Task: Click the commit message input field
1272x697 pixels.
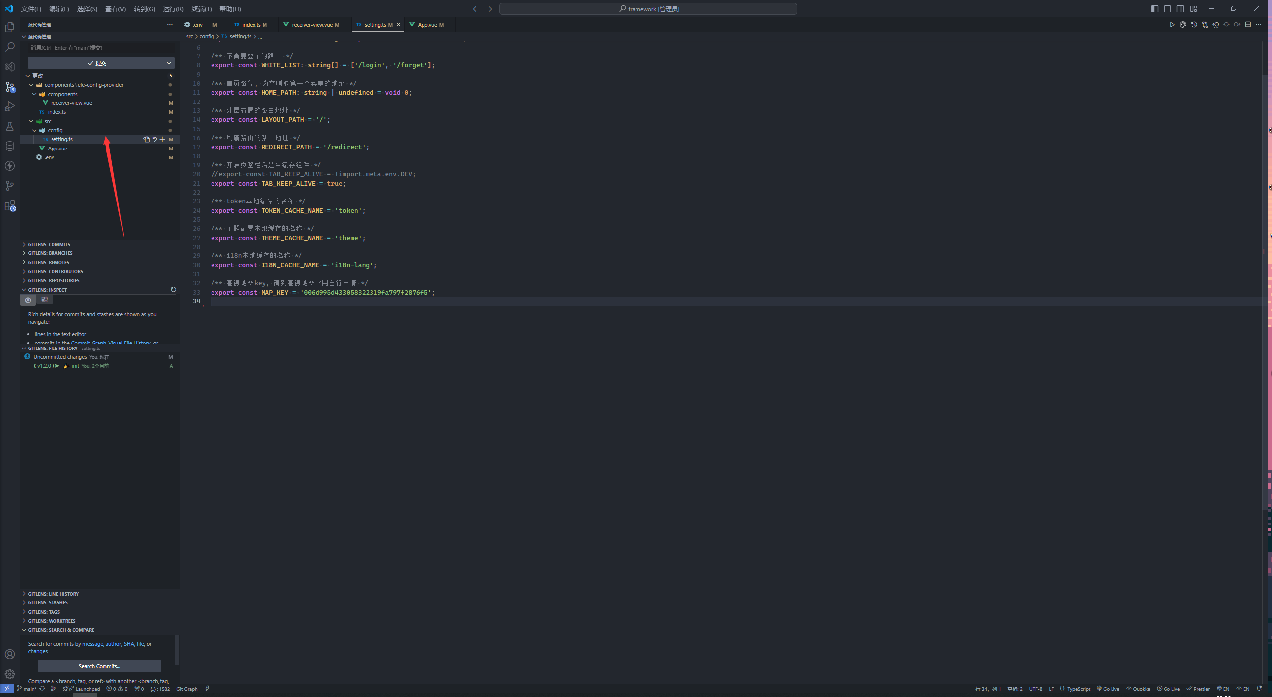Action: [101, 48]
